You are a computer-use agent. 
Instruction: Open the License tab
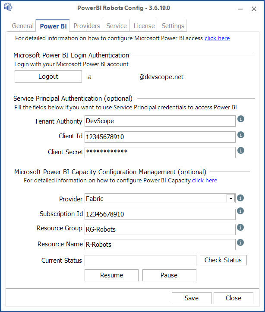144,26
